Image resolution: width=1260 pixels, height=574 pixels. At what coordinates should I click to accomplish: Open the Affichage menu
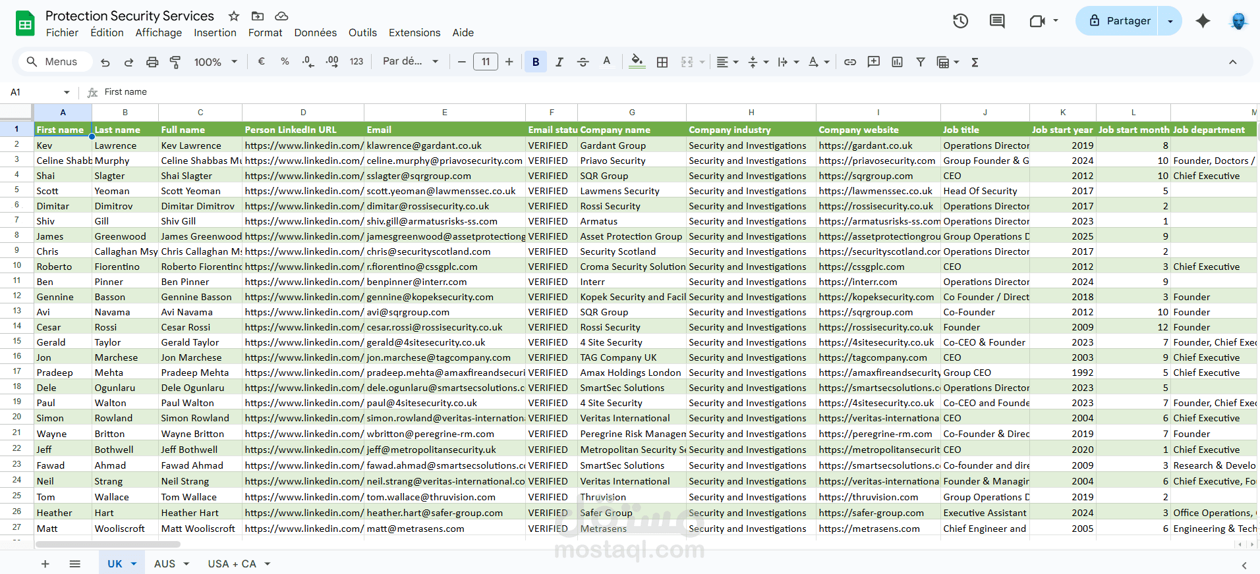158,32
